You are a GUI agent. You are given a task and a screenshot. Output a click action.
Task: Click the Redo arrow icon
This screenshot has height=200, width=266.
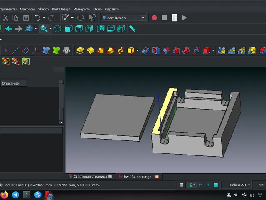click(x=51, y=17)
